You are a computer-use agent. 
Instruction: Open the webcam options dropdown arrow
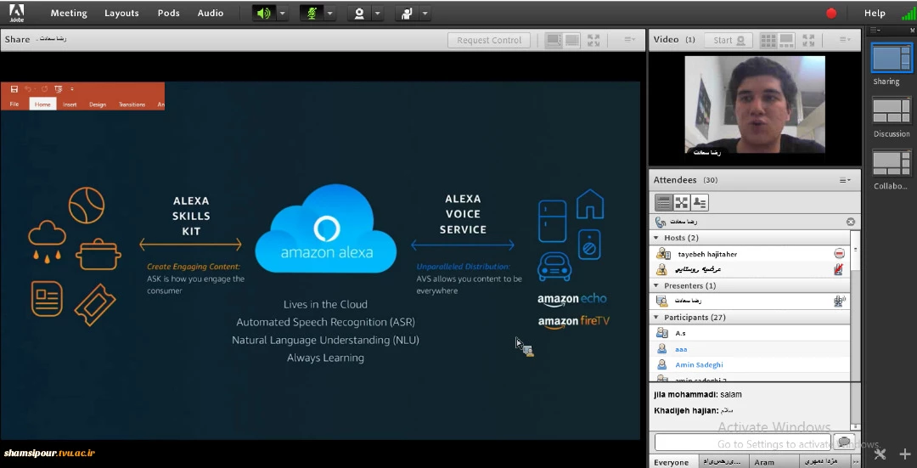(x=377, y=13)
